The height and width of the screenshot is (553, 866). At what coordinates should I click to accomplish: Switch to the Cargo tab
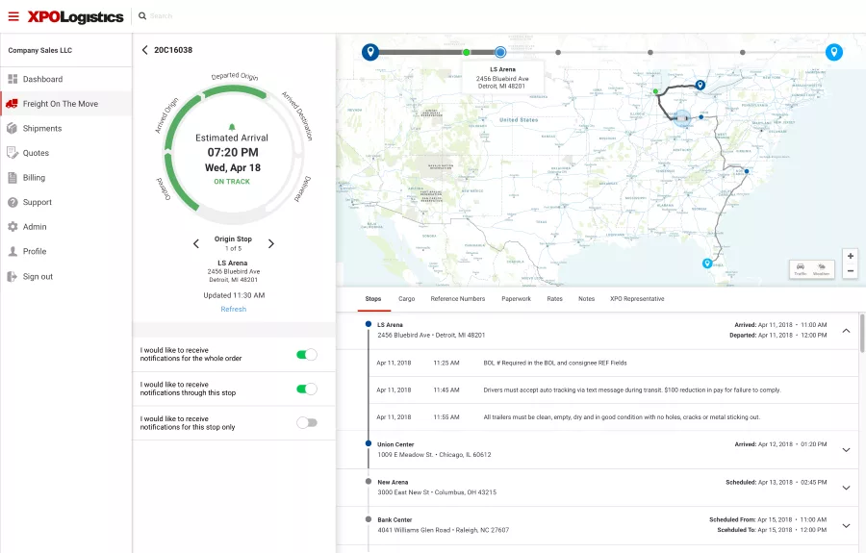(x=406, y=298)
